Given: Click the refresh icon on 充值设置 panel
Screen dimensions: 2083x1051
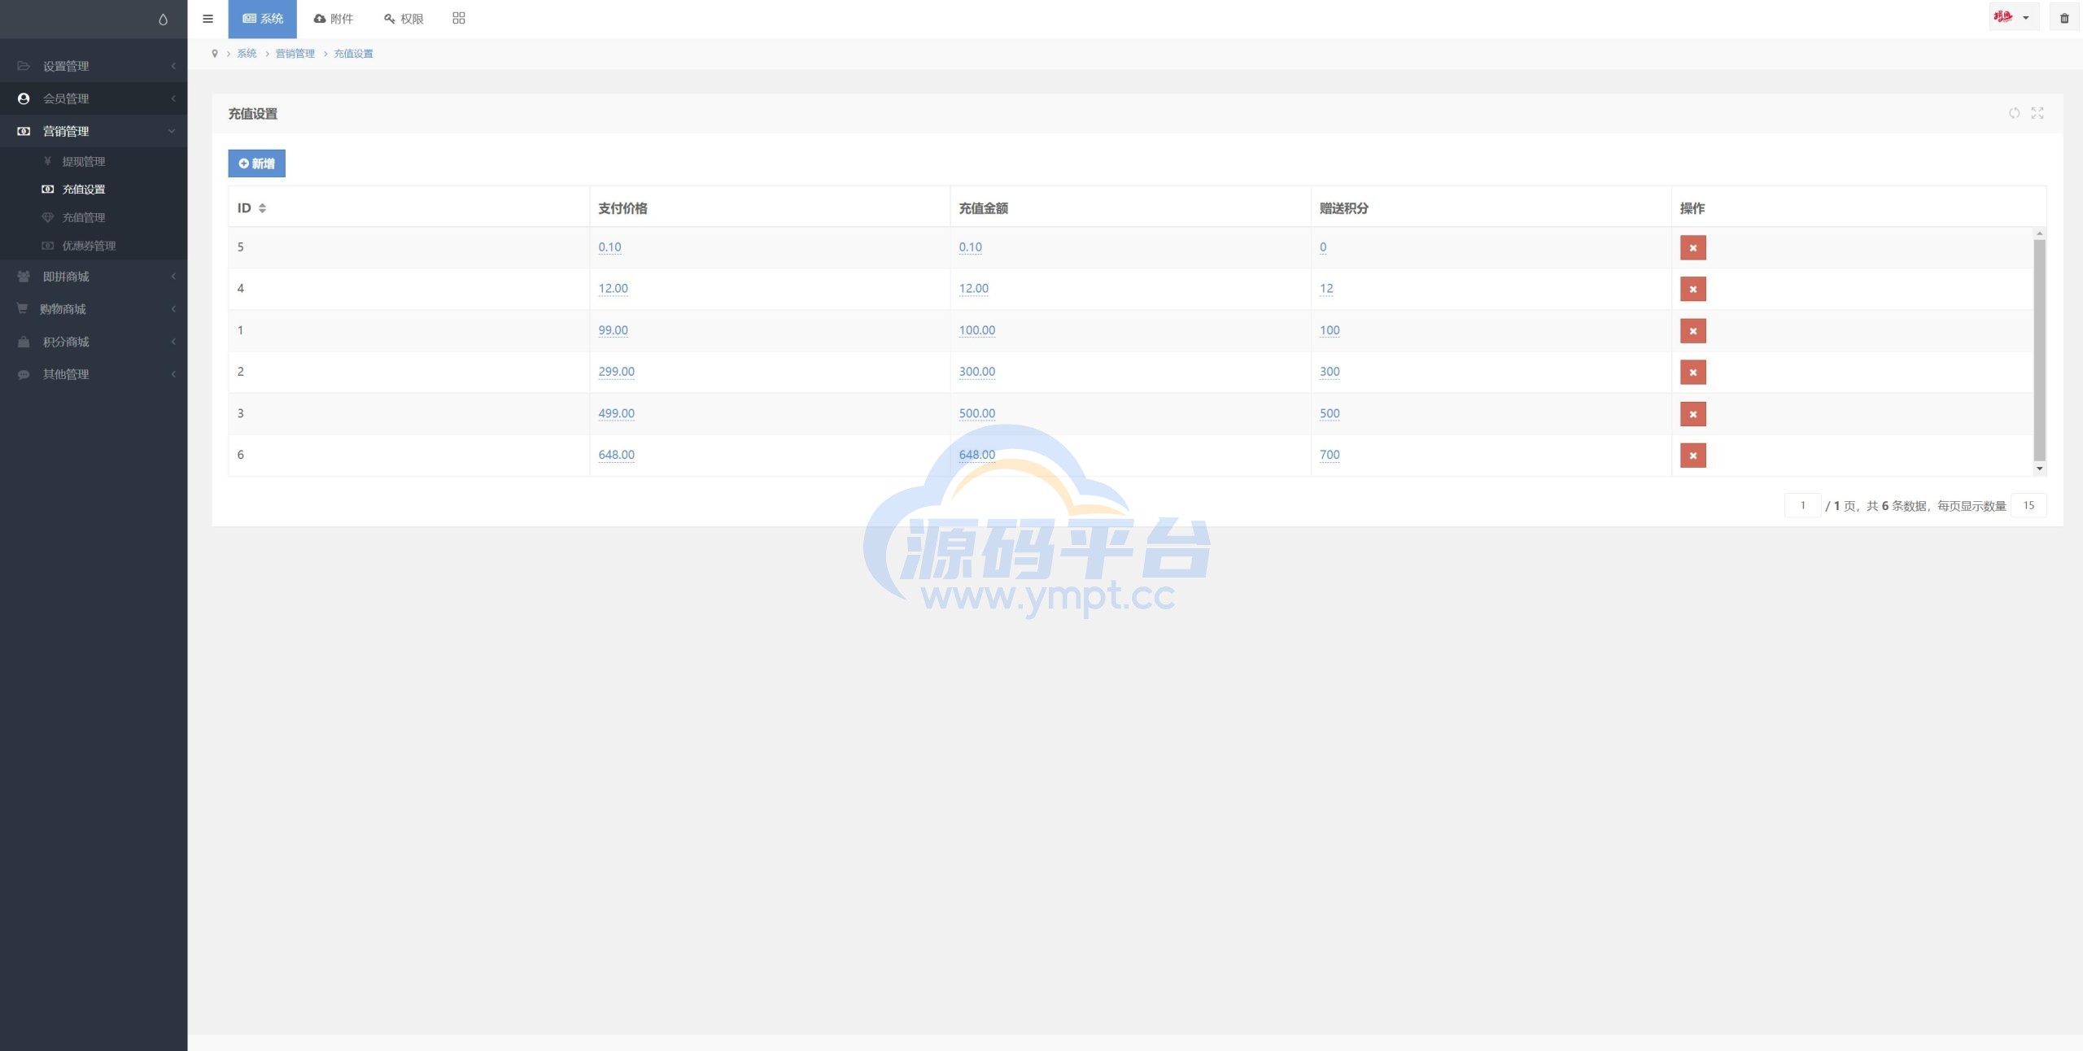Looking at the screenshot, I should [2014, 113].
